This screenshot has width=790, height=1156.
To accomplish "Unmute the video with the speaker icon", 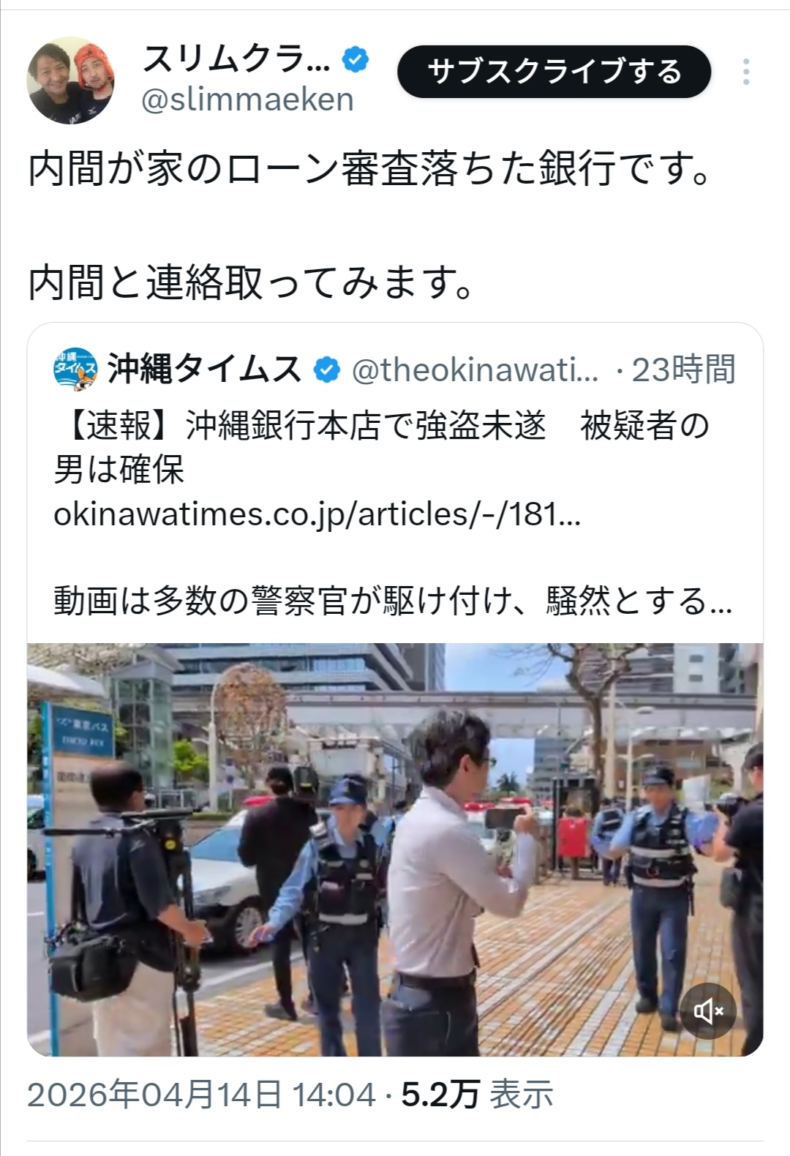I will [709, 1012].
